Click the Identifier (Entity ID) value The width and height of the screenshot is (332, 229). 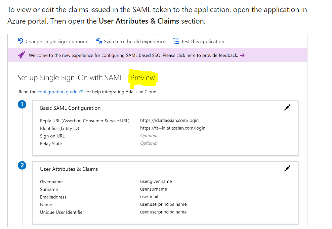pos(173,128)
